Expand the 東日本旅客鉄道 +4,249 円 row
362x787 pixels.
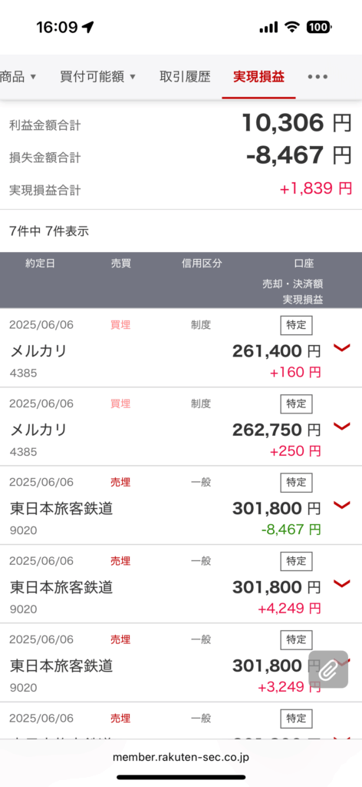[341, 583]
